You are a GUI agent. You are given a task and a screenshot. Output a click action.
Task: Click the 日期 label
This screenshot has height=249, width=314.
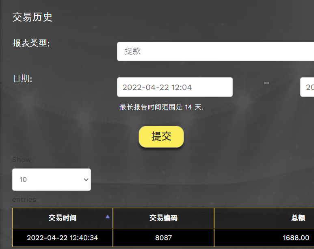click(x=22, y=79)
